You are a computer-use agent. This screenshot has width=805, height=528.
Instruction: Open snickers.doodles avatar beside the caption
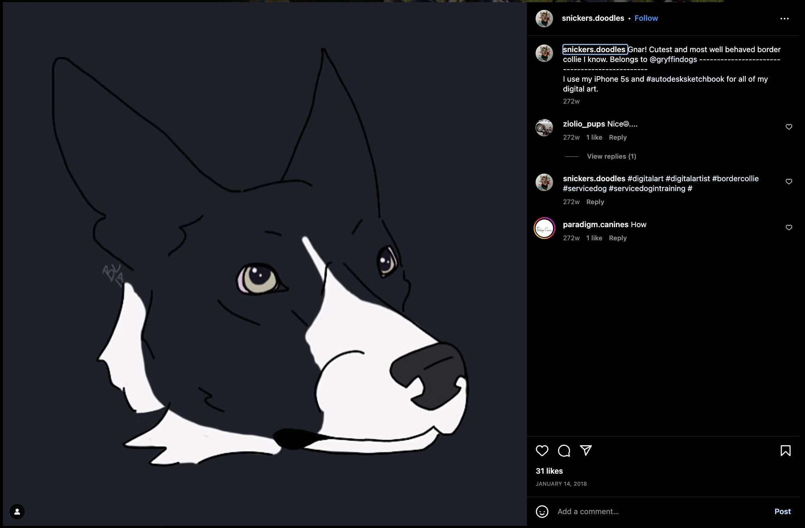click(544, 53)
